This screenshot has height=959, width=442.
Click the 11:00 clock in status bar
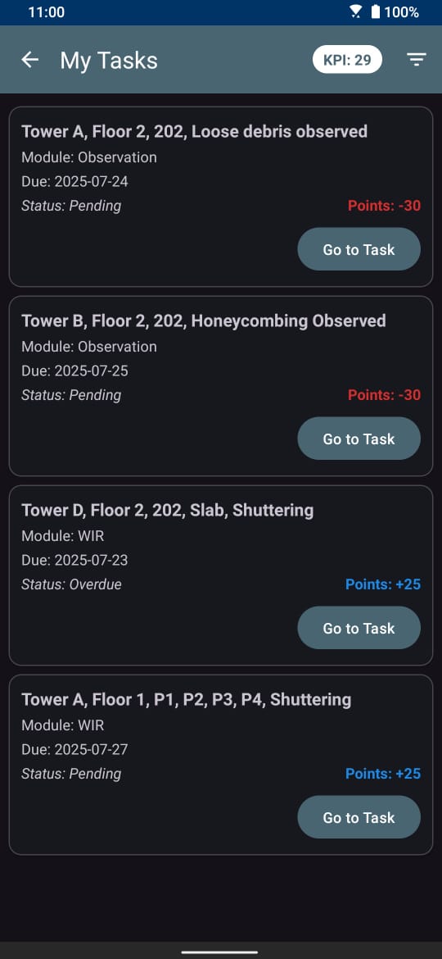point(46,12)
